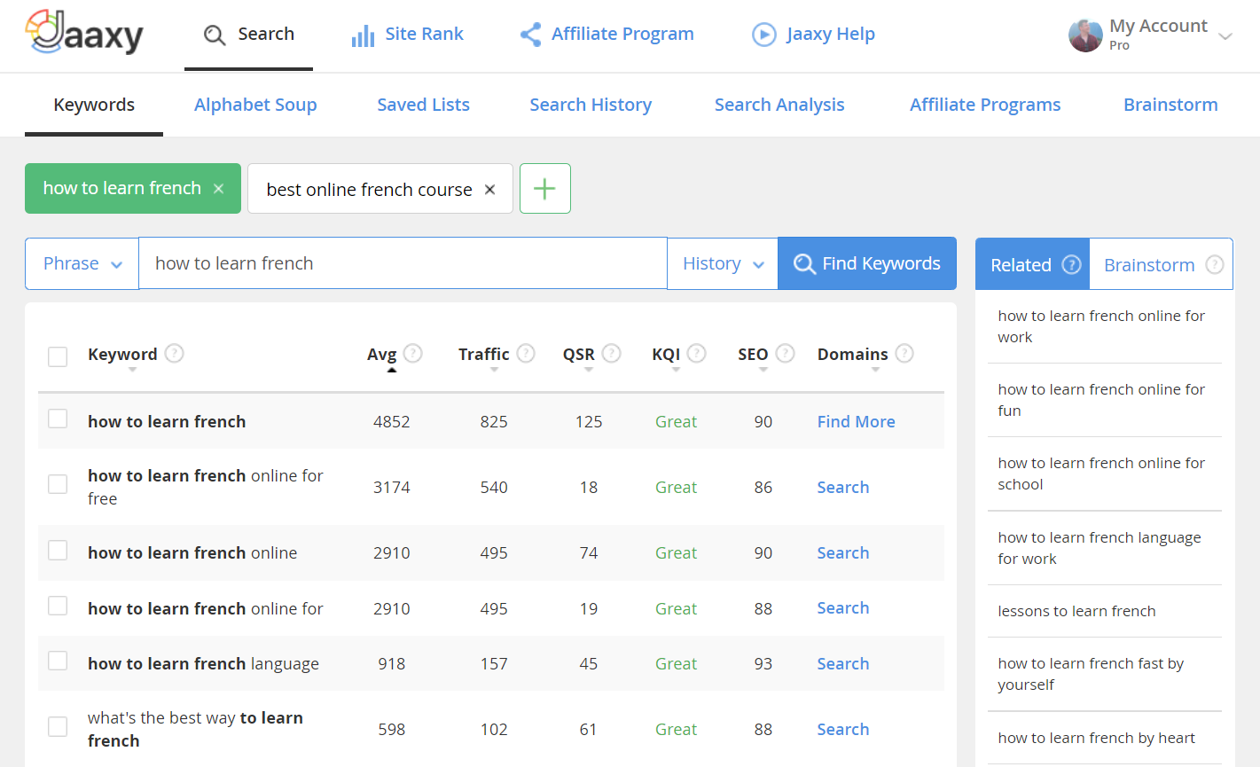1260x767 pixels.
Task: Click related keyword 'lessons to learn french'
Action: pyautogui.click(x=1076, y=611)
